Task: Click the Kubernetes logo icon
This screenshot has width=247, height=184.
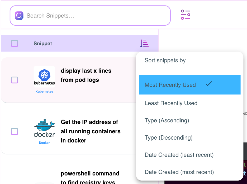Action: [x=44, y=76]
